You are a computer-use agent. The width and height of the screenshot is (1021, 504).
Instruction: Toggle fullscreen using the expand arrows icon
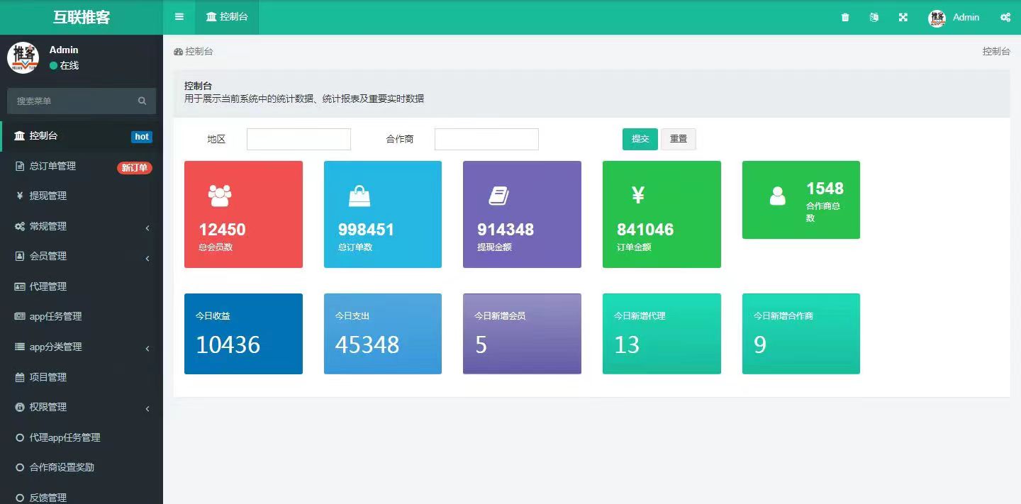click(x=903, y=18)
